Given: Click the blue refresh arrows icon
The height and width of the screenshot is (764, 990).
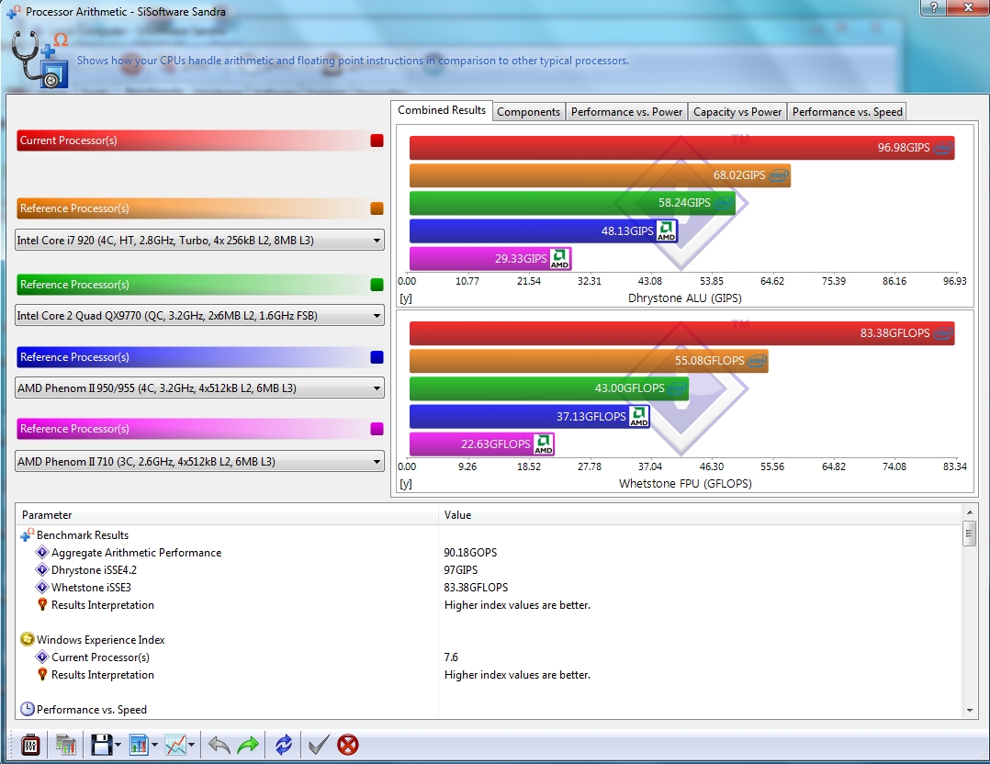Looking at the screenshot, I should point(284,745).
